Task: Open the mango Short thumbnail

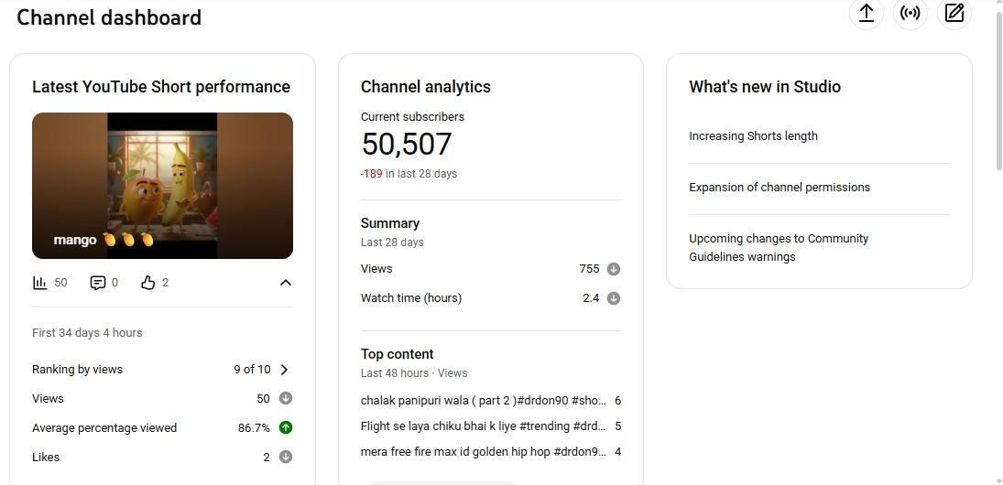Action: click(162, 186)
